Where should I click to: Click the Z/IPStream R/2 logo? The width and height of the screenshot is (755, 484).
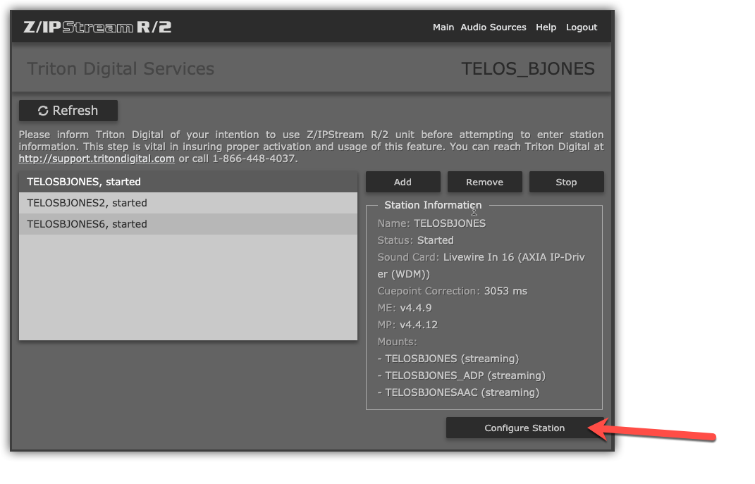coord(97,27)
